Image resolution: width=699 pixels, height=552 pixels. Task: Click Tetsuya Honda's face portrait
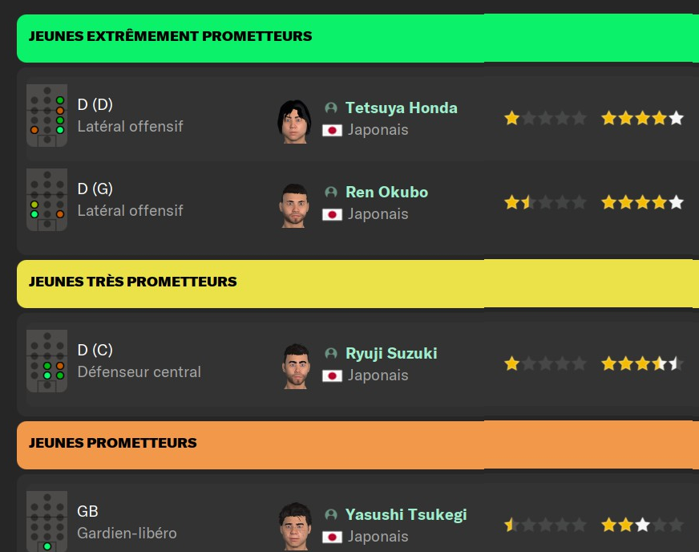pos(294,121)
